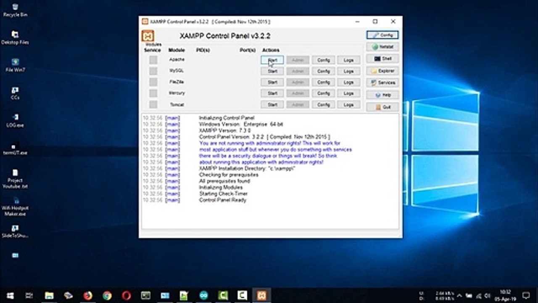Click the FileZilla module name

pyautogui.click(x=177, y=82)
